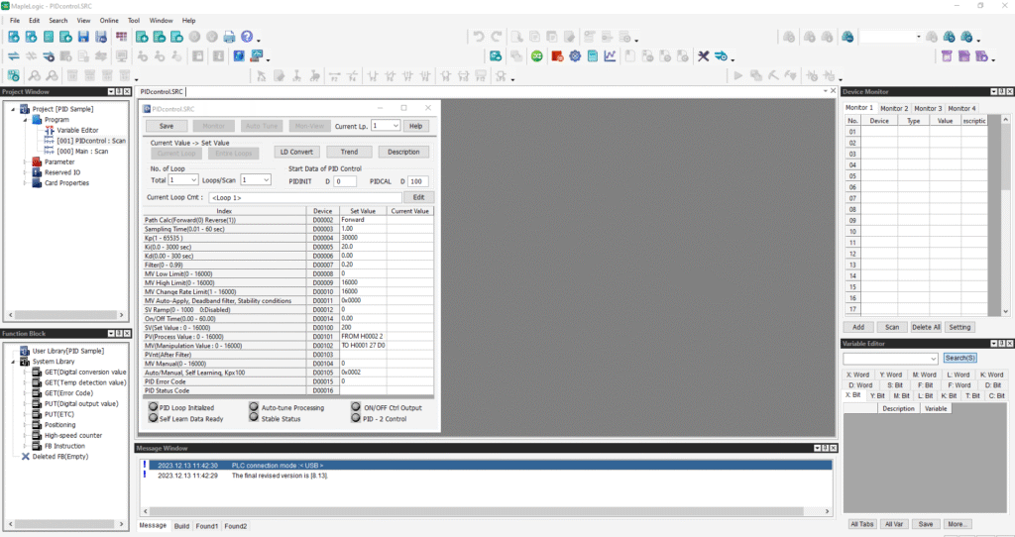The width and height of the screenshot is (1015, 537).
Task: Click the Undo arrow icon
Action: 479,37
